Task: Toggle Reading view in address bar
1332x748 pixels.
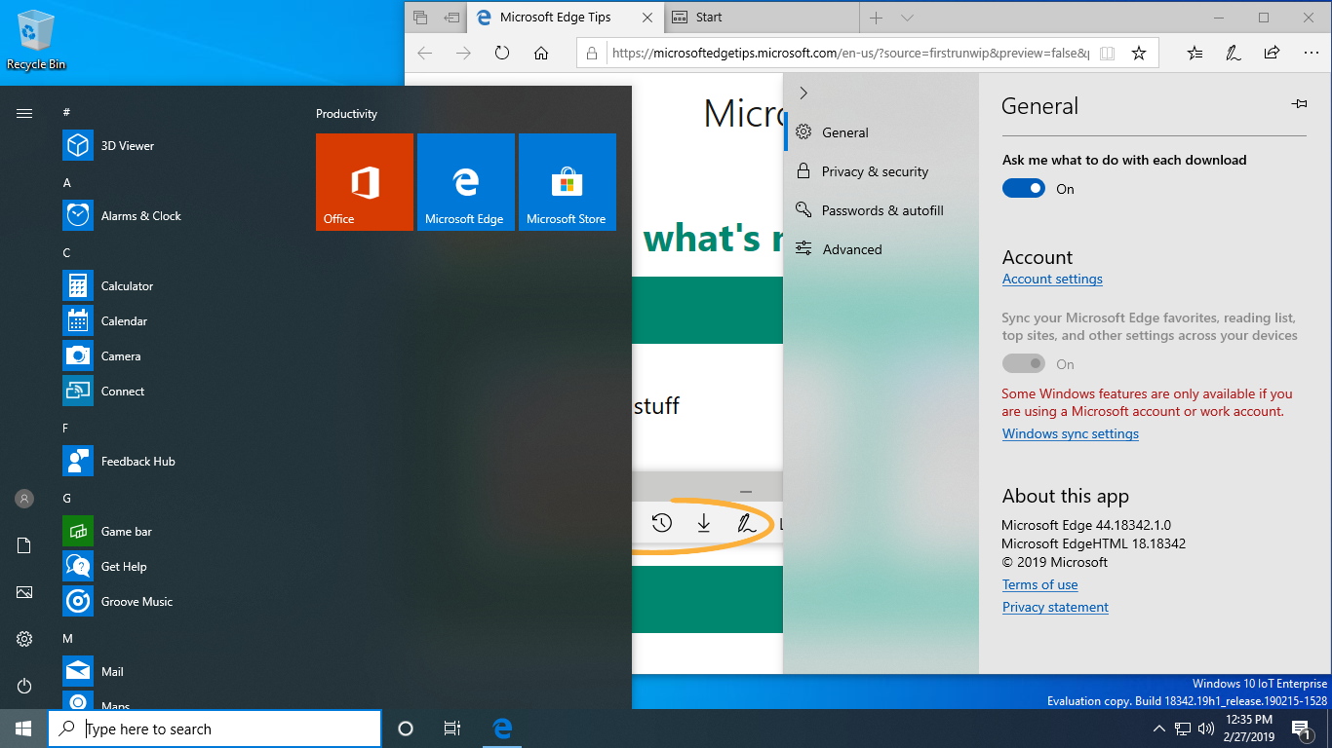Action: click(1107, 54)
